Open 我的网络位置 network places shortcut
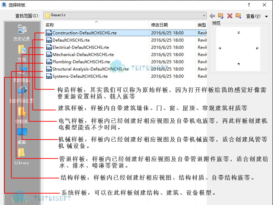 pyautogui.click(x=22, y=94)
